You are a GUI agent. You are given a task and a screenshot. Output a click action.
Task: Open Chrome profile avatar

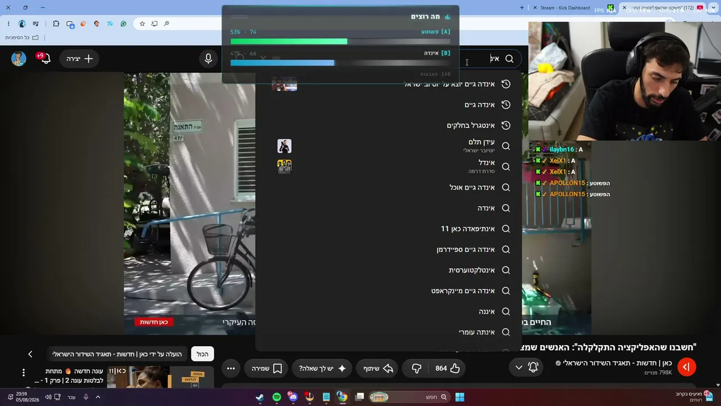[x=22, y=24]
